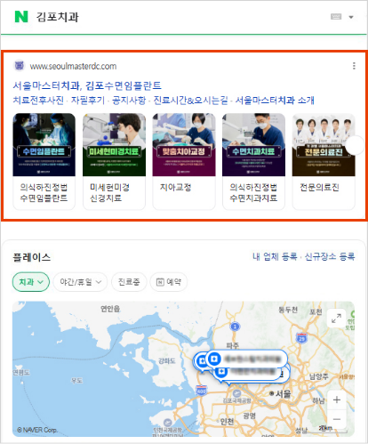Open the 진료시간&오시는길 sublink
This screenshot has width=368, height=444.
click(x=190, y=101)
